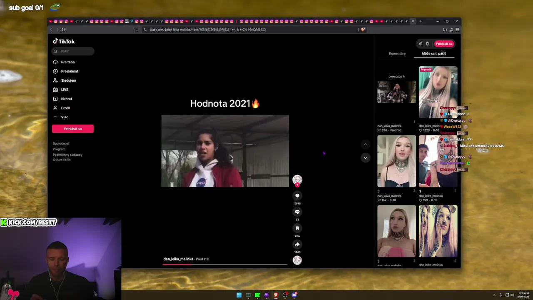
Task: Save video with bookmark icon
Action: pyautogui.click(x=297, y=228)
